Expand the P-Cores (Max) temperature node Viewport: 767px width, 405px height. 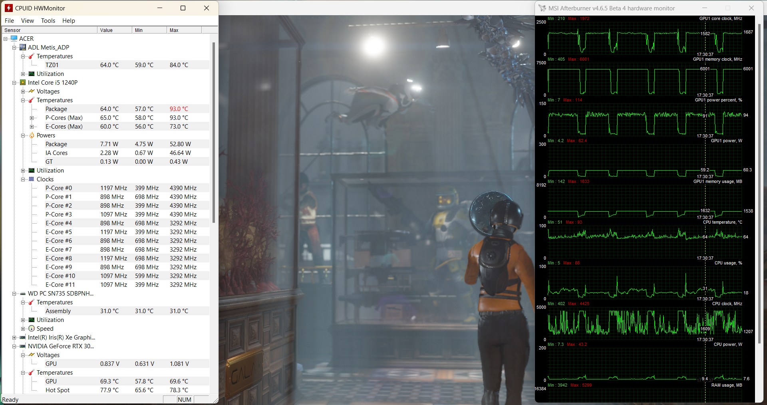pyautogui.click(x=32, y=118)
